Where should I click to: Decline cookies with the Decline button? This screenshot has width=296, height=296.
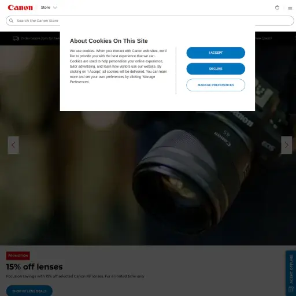216,69
